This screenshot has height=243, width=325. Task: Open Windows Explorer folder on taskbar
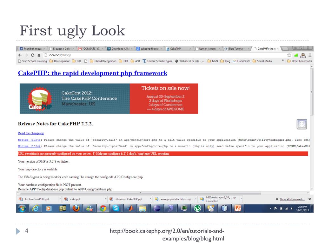(x=143, y=209)
